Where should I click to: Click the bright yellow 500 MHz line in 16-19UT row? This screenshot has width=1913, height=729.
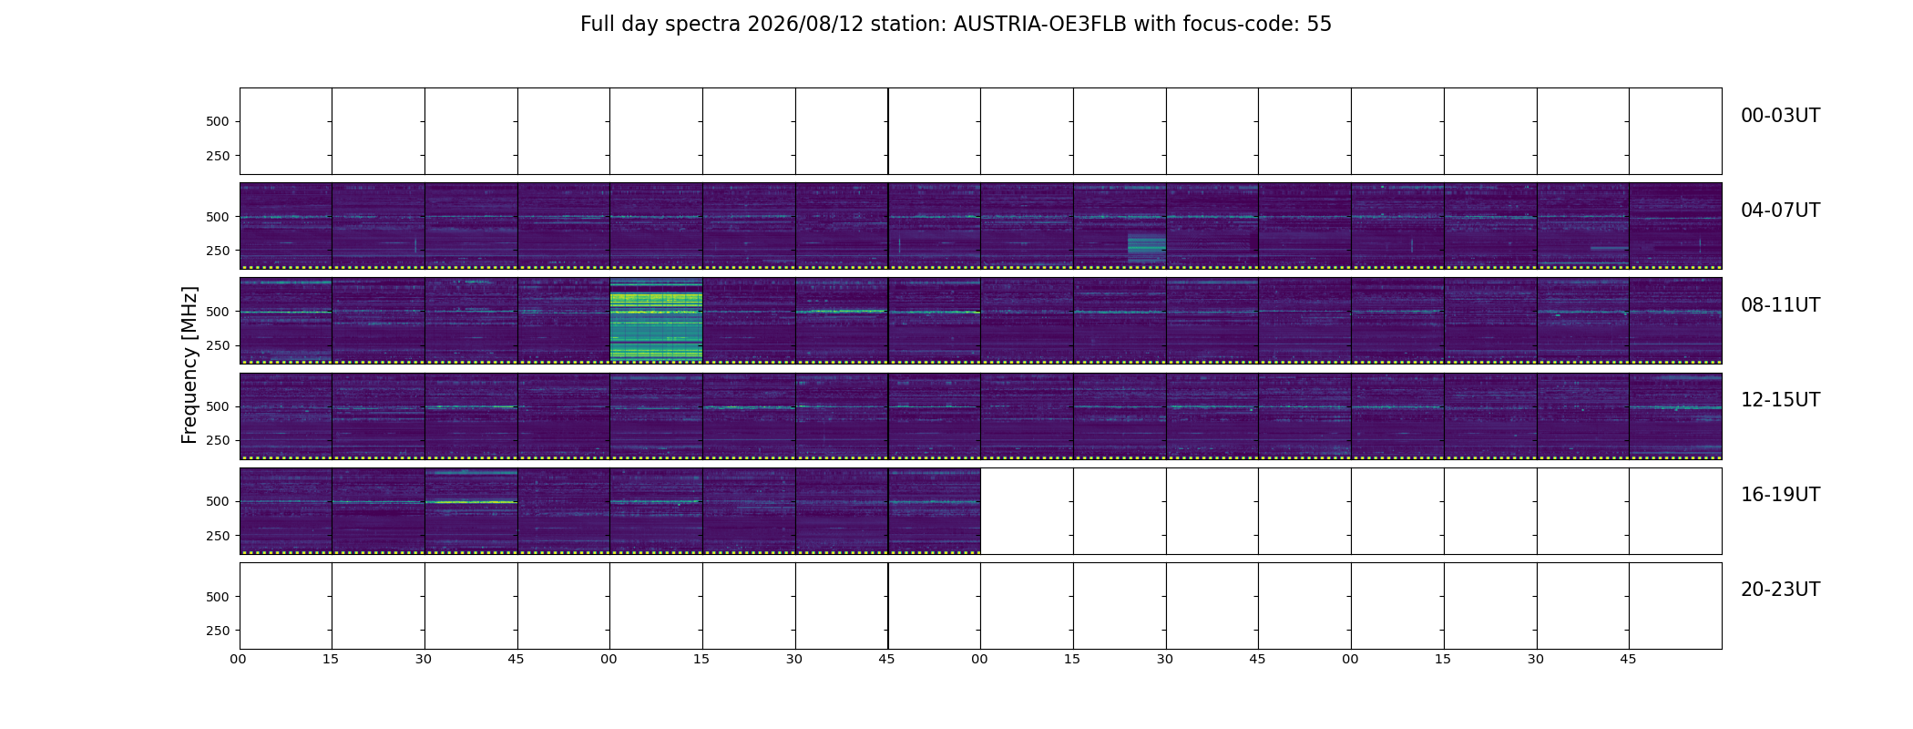pos(471,502)
